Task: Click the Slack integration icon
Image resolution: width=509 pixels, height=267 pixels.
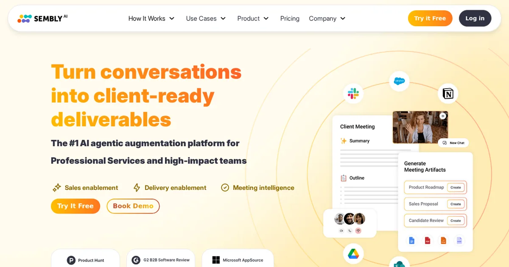Action: coord(353,94)
